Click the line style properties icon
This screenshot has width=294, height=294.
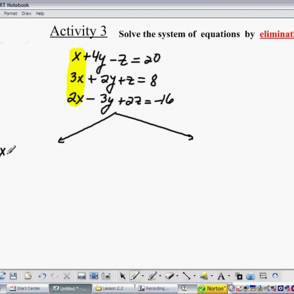(263, 276)
